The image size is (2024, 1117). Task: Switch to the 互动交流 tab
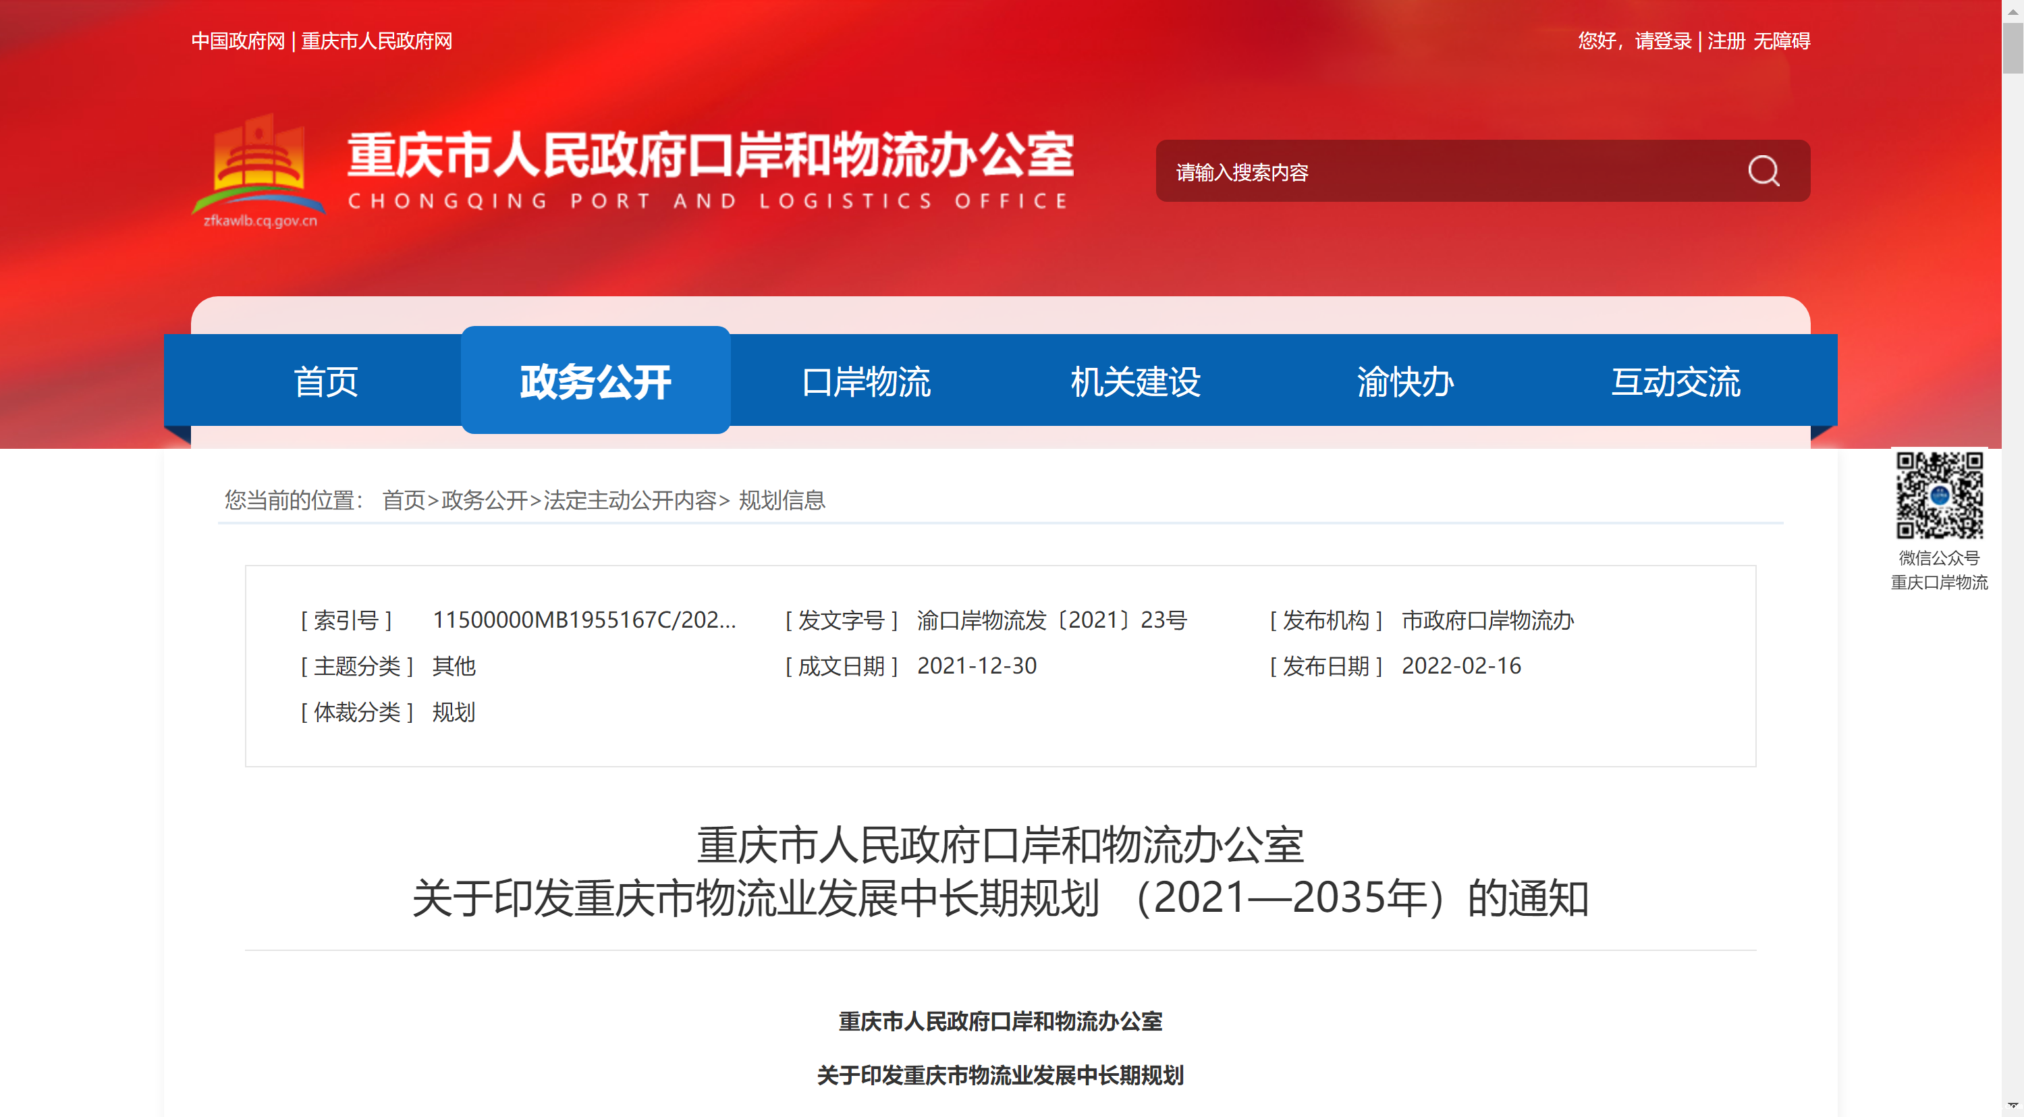(1675, 382)
